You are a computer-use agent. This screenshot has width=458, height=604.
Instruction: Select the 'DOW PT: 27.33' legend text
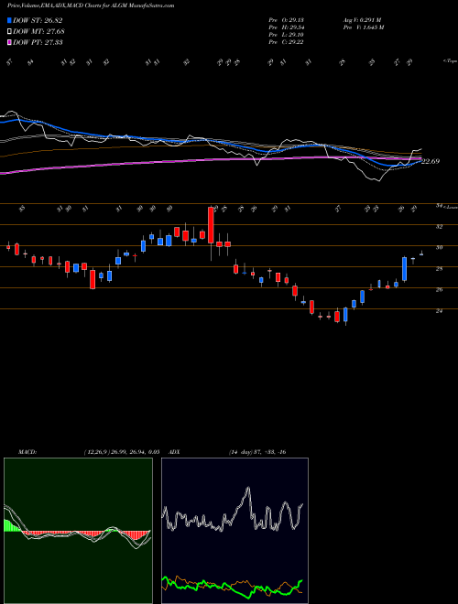click(x=38, y=42)
